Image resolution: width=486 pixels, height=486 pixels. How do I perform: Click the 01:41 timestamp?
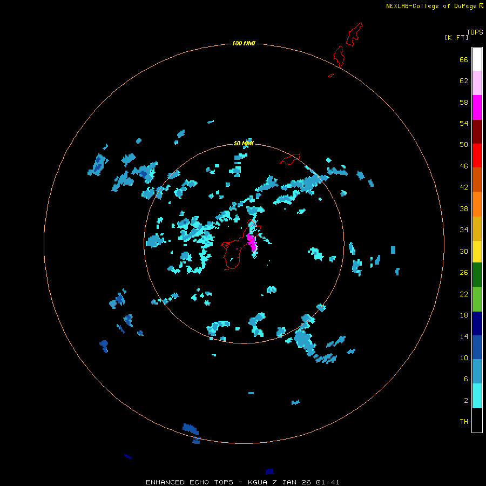[328, 482]
